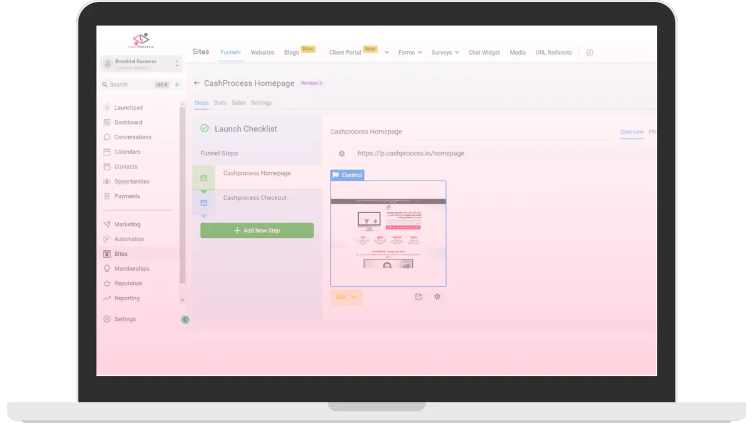Open the orange Edit dropdown

tap(346, 297)
